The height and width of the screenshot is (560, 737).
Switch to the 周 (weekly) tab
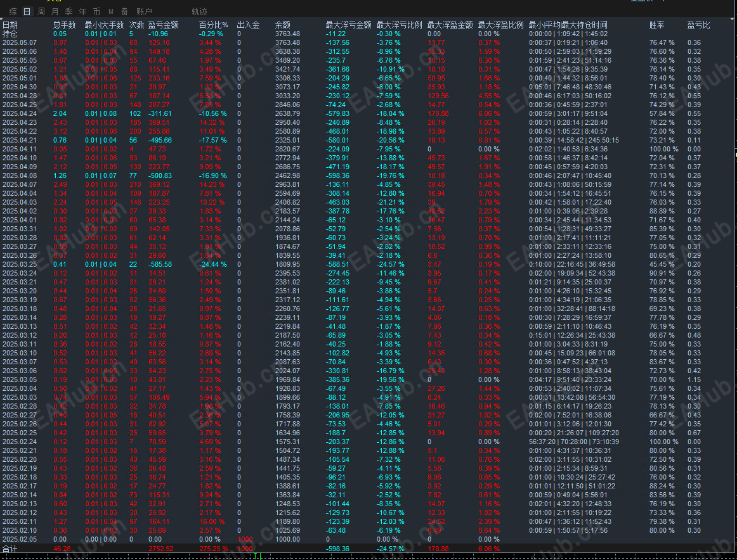[x=41, y=11]
